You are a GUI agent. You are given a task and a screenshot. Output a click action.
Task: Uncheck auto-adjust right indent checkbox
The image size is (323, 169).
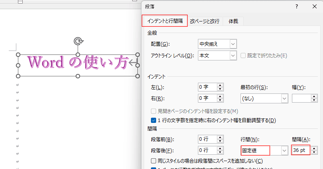click(154, 120)
